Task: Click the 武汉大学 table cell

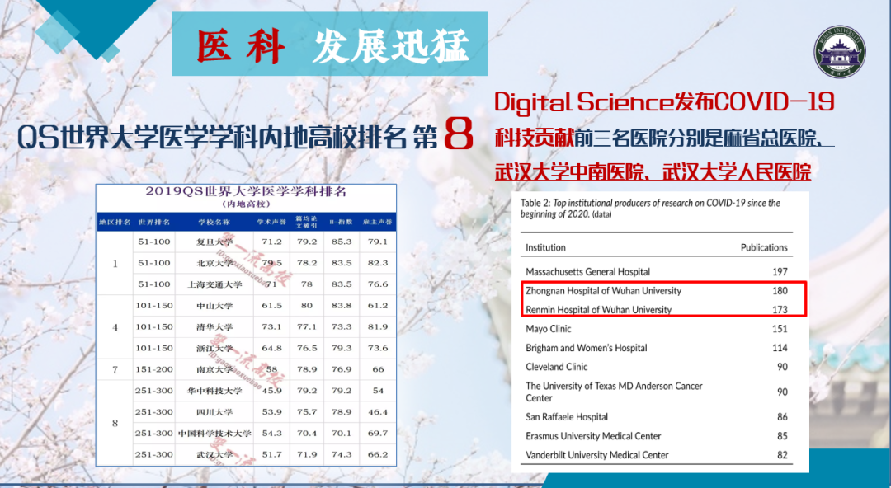Action: [214, 454]
